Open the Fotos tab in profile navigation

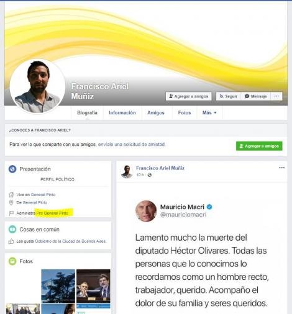coord(185,113)
